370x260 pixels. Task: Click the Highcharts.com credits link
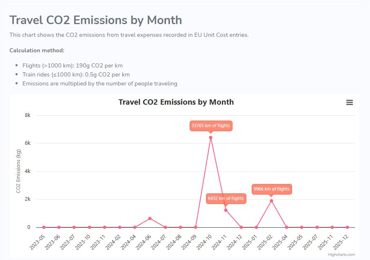[341, 255]
